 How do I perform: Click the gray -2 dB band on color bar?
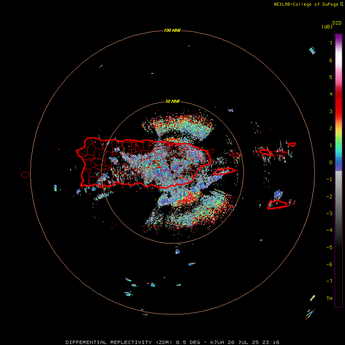click(338, 197)
